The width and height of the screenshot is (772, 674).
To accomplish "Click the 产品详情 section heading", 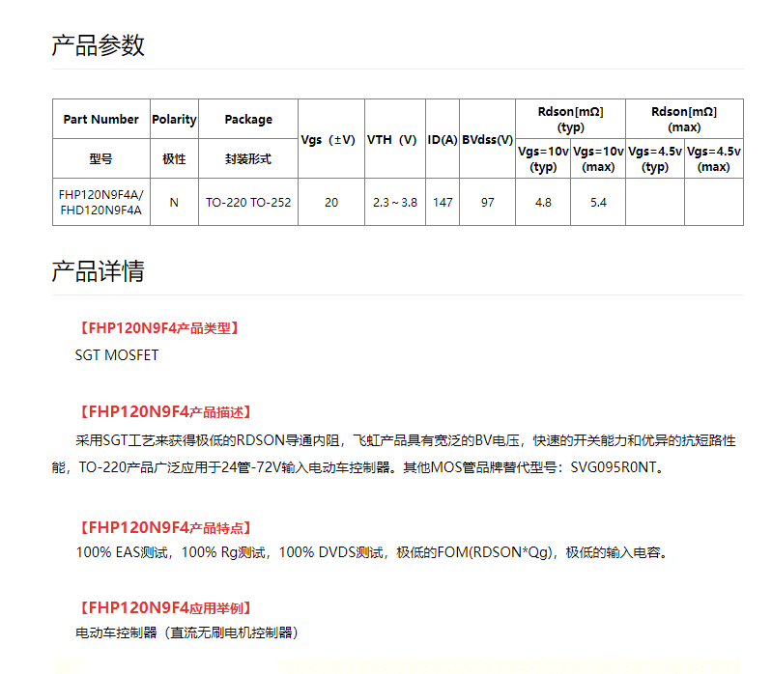I will [98, 271].
